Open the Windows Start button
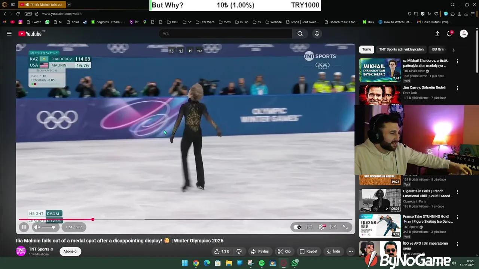Screen dimensions: 479x269 (184, 263)
